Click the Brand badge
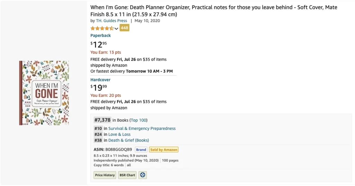 tap(141, 150)
